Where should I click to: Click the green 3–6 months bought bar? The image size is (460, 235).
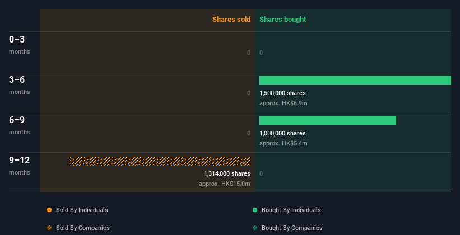click(355, 81)
